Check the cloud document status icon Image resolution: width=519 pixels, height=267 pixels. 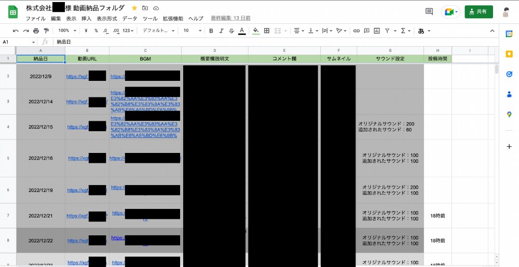[156, 8]
